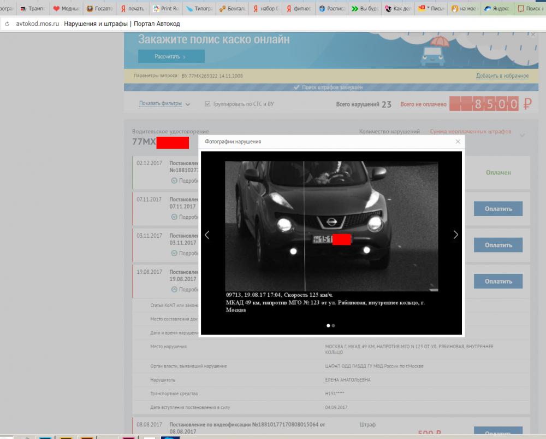
Task: Collapse the driver license section chevron
Action: 522,135
